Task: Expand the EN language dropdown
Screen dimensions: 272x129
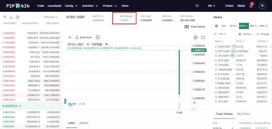Action: tap(211, 6)
